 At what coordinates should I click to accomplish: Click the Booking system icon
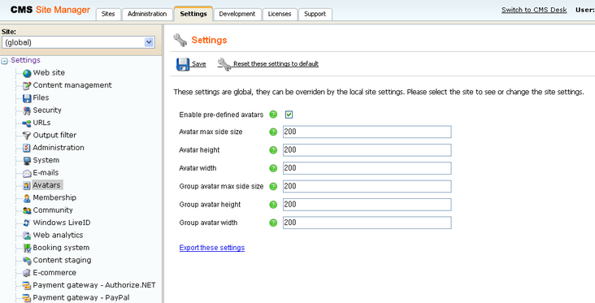pos(27,248)
